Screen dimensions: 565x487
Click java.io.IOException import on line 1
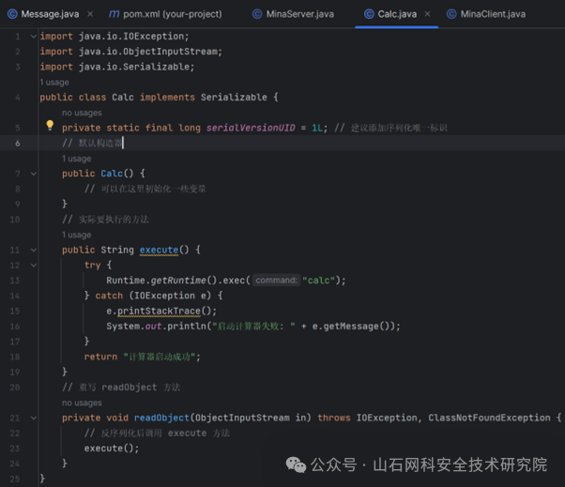[131, 37]
